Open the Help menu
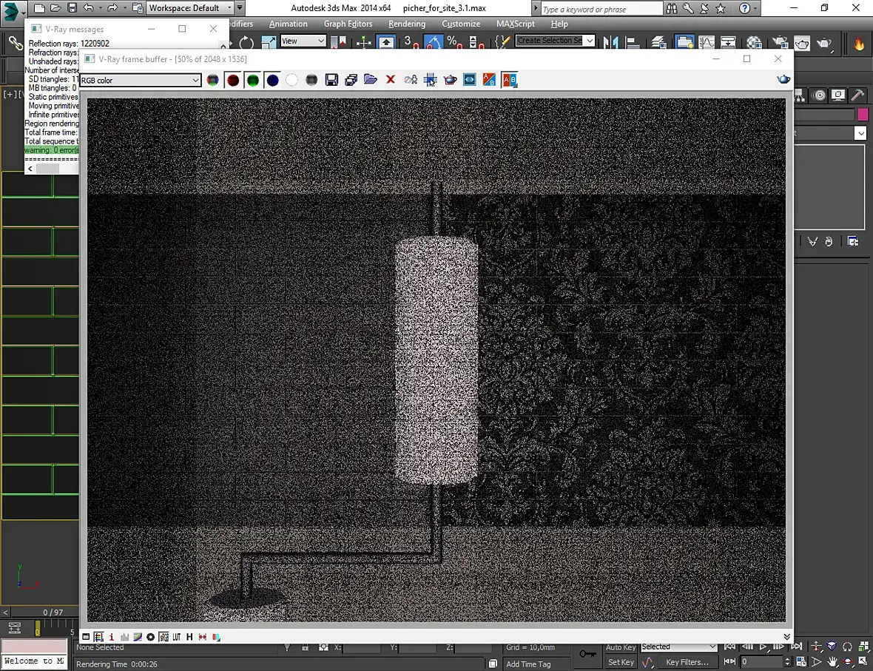 (x=559, y=24)
